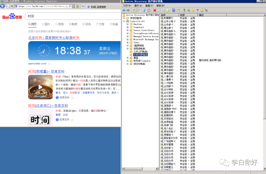266x174 pixels.
Task: Open the 查看(V) menu
Action: 149,5
